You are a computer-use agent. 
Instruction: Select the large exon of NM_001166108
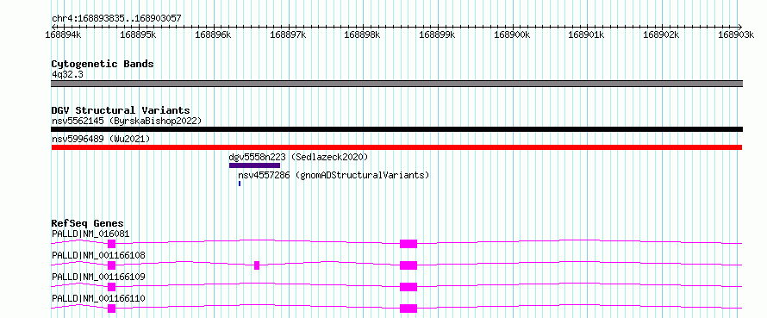click(x=408, y=265)
